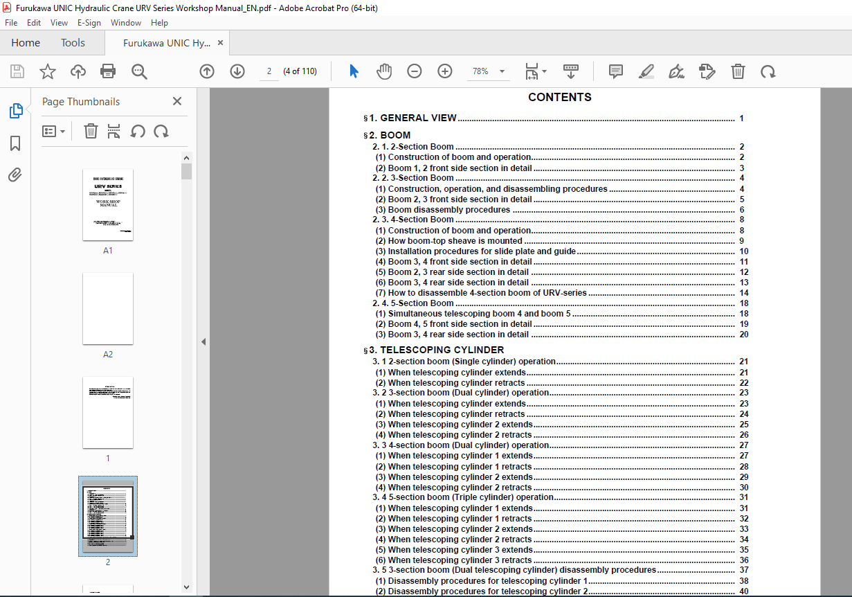The height and width of the screenshot is (597, 852).
Task: Click '§3. TELESCOPING CYLINDER' heading
Action: 434,350
